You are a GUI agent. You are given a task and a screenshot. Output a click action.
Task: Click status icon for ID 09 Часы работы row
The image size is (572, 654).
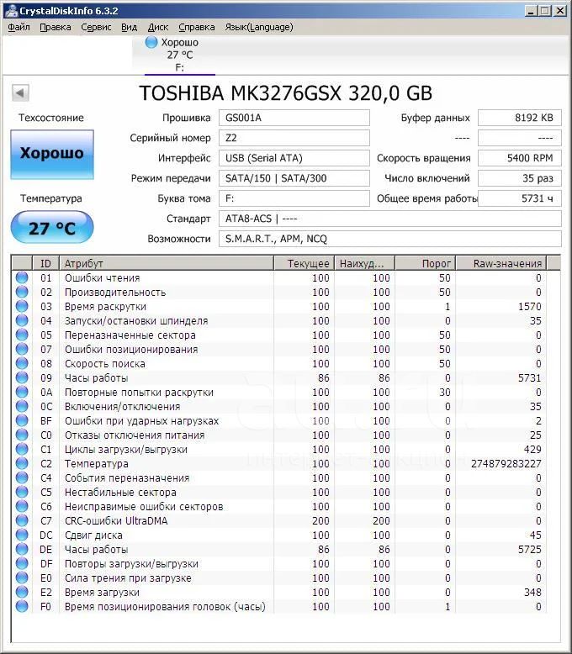coord(22,377)
